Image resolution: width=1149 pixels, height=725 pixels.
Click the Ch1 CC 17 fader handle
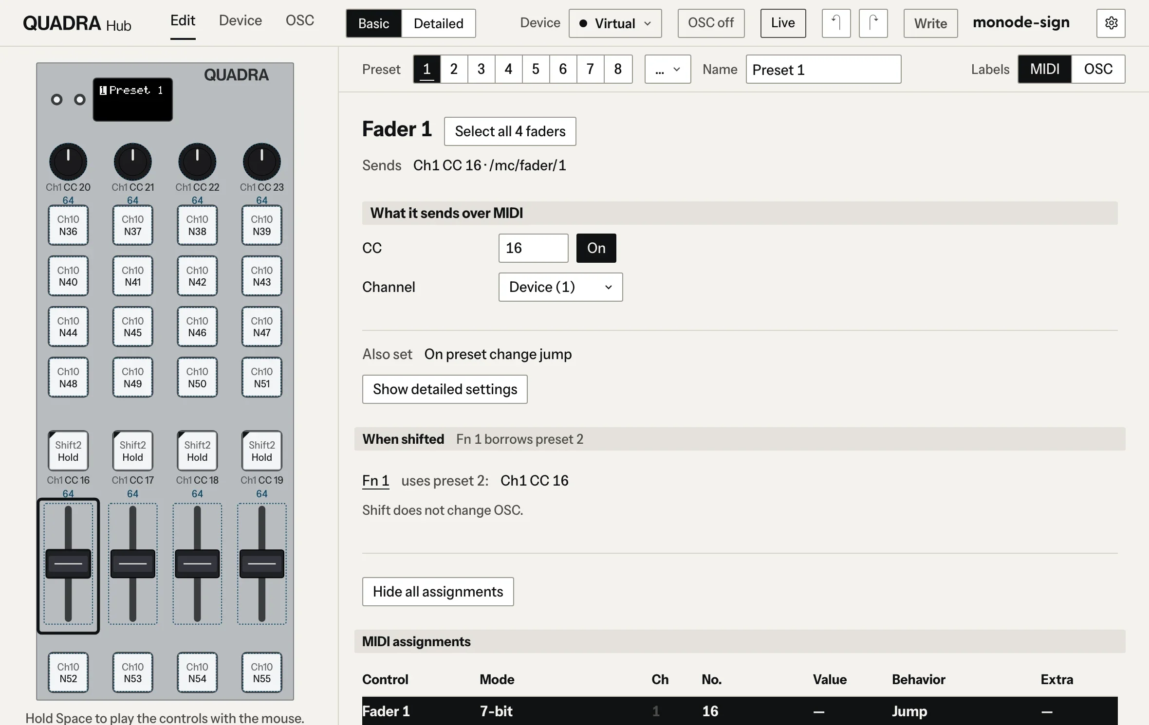132,563
